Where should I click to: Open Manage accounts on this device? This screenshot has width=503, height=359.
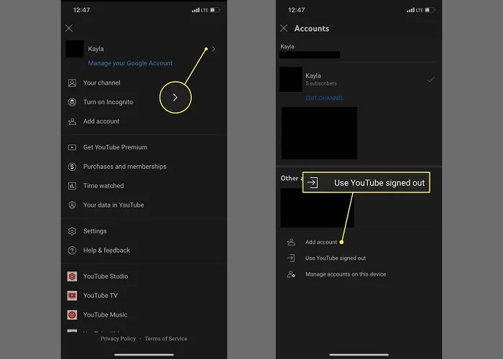click(x=346, y=274)
